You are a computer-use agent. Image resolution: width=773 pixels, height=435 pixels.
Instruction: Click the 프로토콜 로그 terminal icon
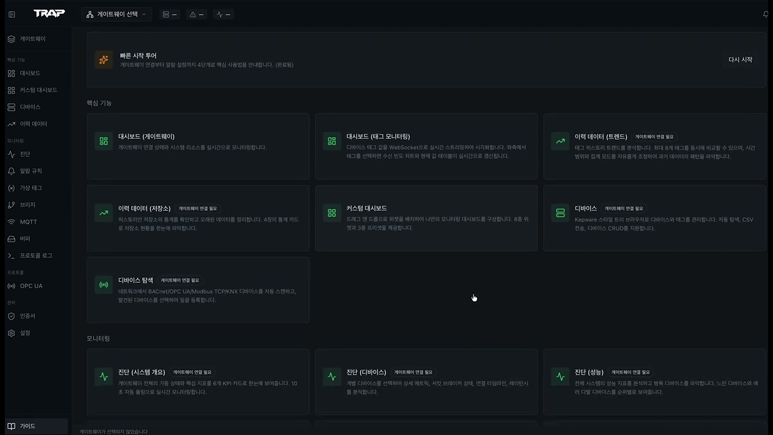click(11, 256)
